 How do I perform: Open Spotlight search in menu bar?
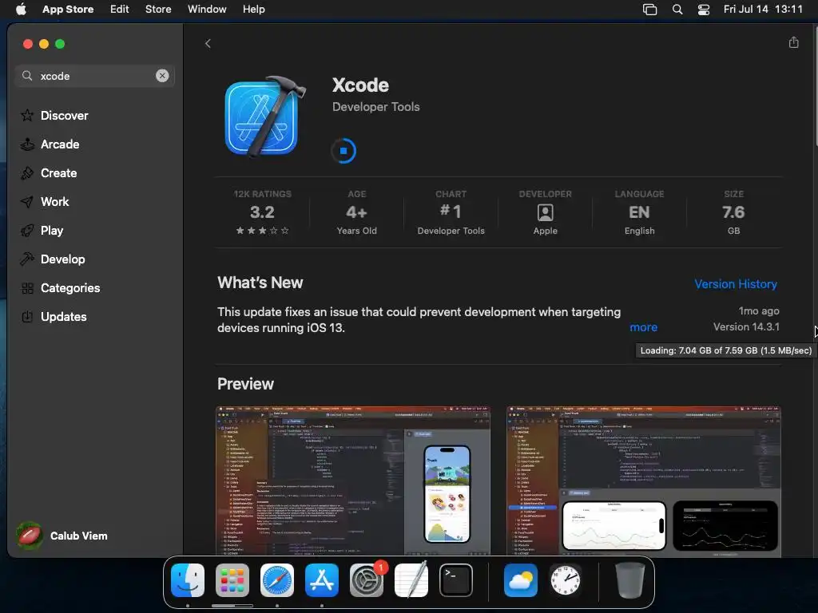pyautogui.click(x=677, y=9)
